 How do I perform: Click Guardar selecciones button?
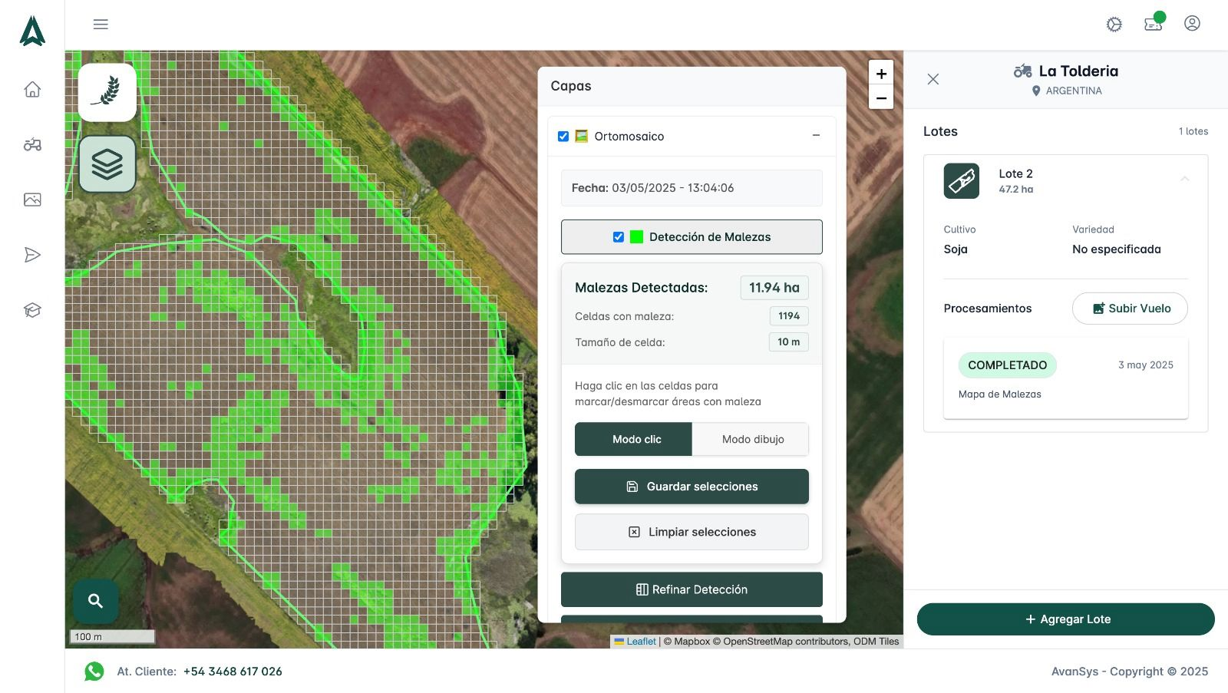click(692, 487)
